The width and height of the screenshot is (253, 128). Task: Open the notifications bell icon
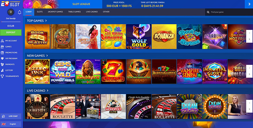[20, 12]
